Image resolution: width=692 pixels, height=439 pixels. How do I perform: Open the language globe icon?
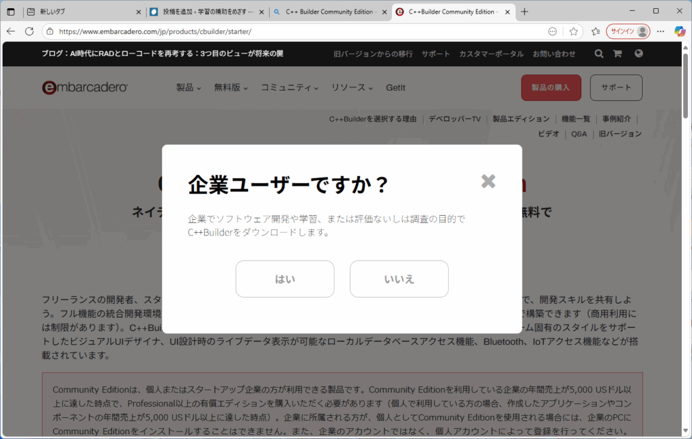coord(639,53)
